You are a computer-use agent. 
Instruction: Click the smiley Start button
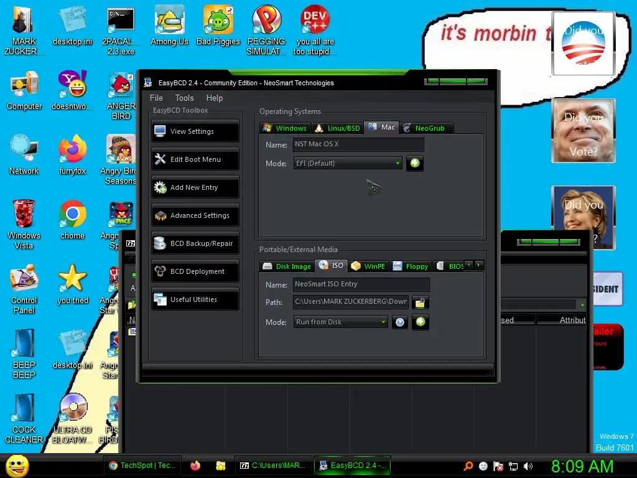click(x=17, y=466)
